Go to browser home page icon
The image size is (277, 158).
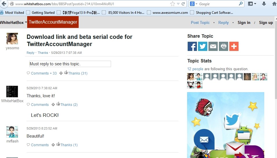[x=274, y=4]
